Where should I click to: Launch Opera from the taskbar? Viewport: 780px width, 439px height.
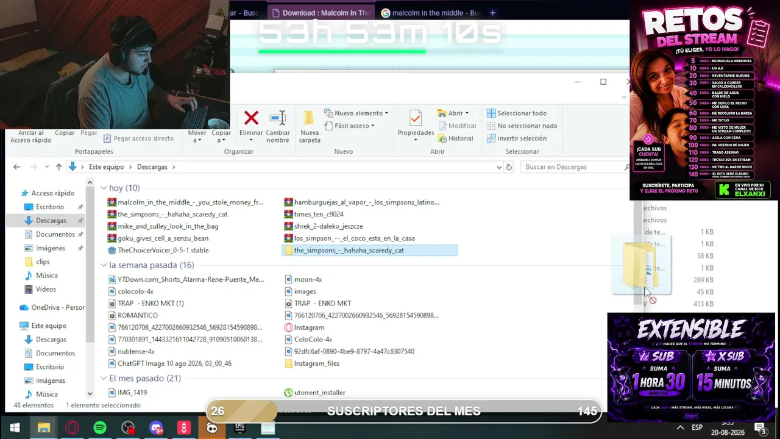[72, 428]
